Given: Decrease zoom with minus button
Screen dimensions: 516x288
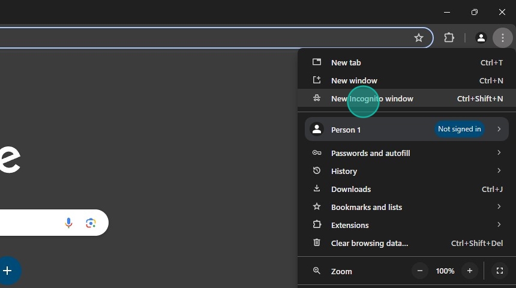Looking at the screenshot, I should tap(420, 271).
